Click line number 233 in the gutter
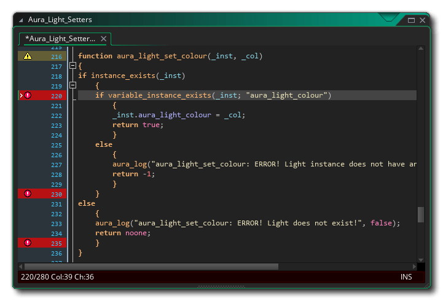 (57, 224)
